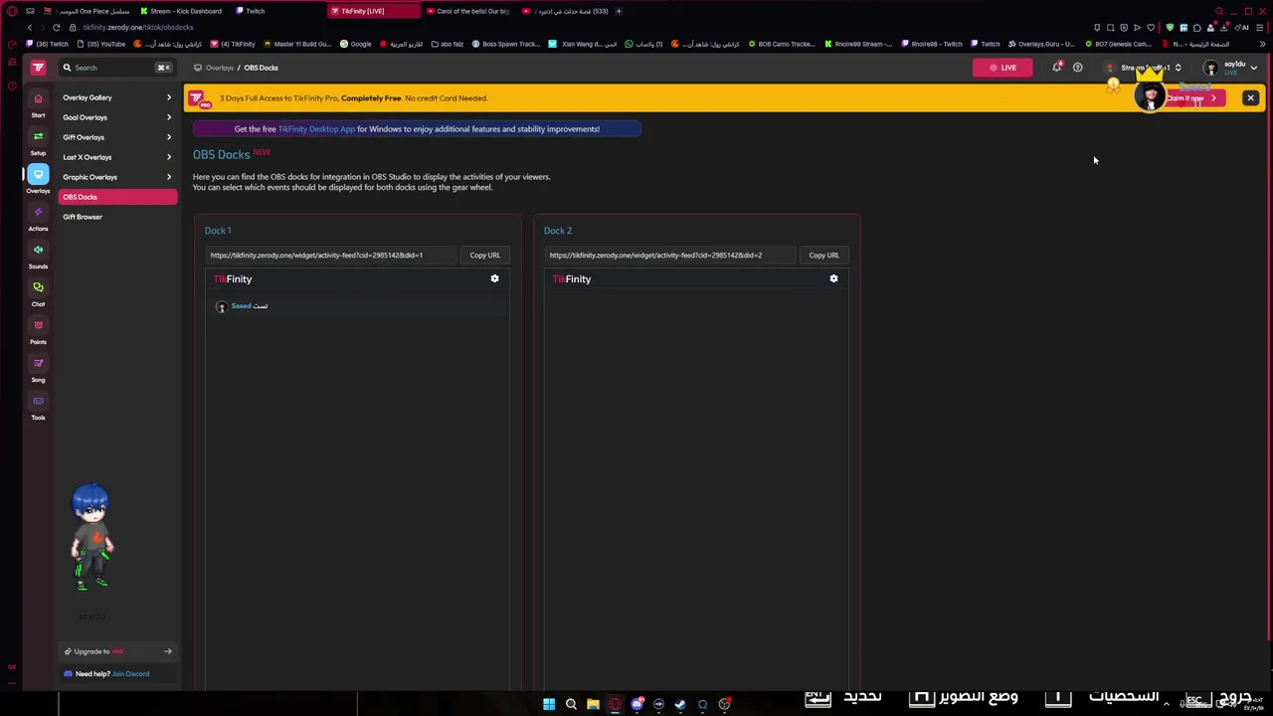Open the Actions section in sidebar
The image size is (1273, 716).
point(38,217)
